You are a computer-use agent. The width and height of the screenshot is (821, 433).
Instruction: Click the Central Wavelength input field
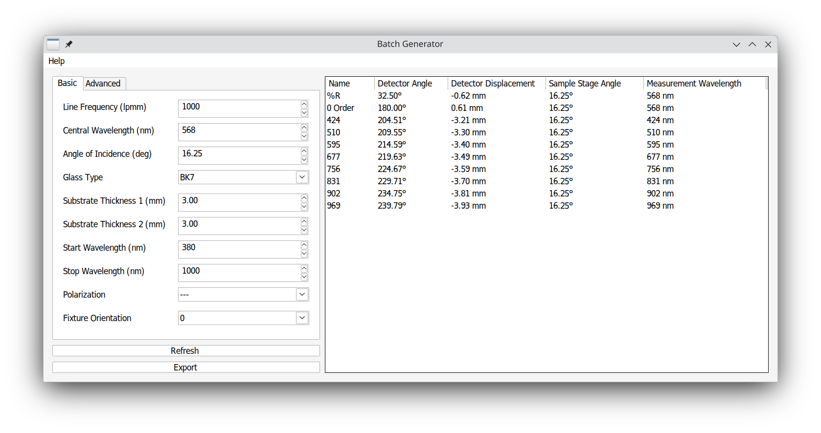[x=239, y=130]
